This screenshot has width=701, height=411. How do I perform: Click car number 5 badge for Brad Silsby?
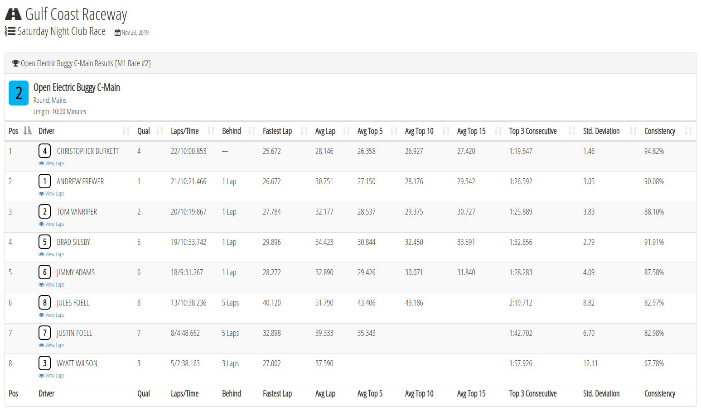[x=44, y=242]
